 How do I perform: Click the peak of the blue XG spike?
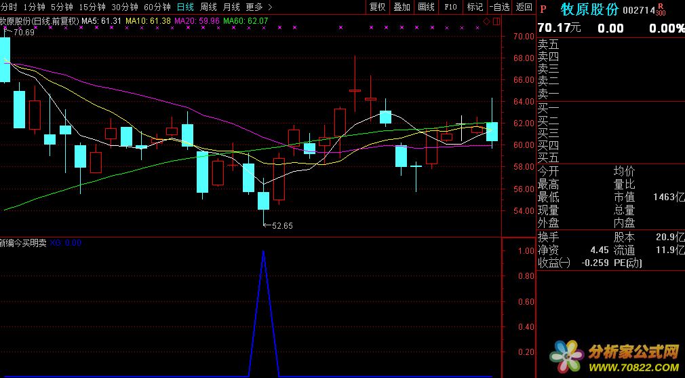click(x=263, y=251)
